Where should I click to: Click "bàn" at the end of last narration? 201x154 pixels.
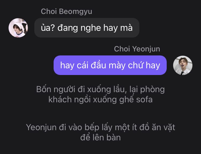pyautogui.click(x=114, y=137)
